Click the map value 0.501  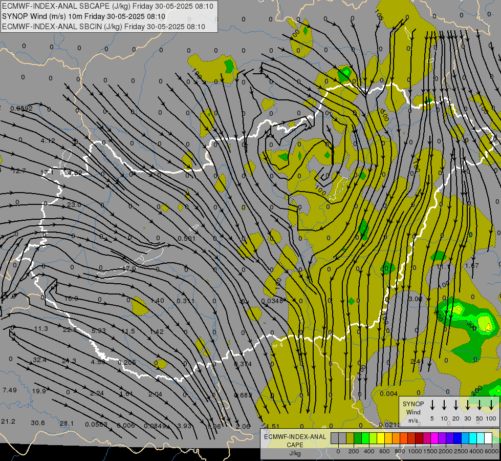[x=186, y=238]
